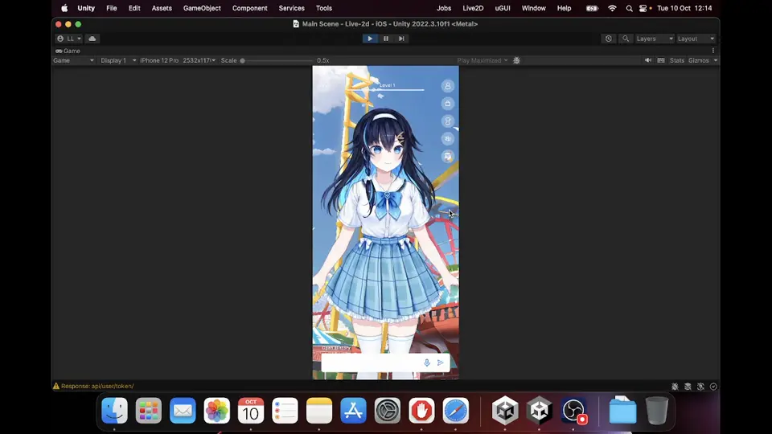
Task: Open Control Center in menu bar
Action: point(643,8)
